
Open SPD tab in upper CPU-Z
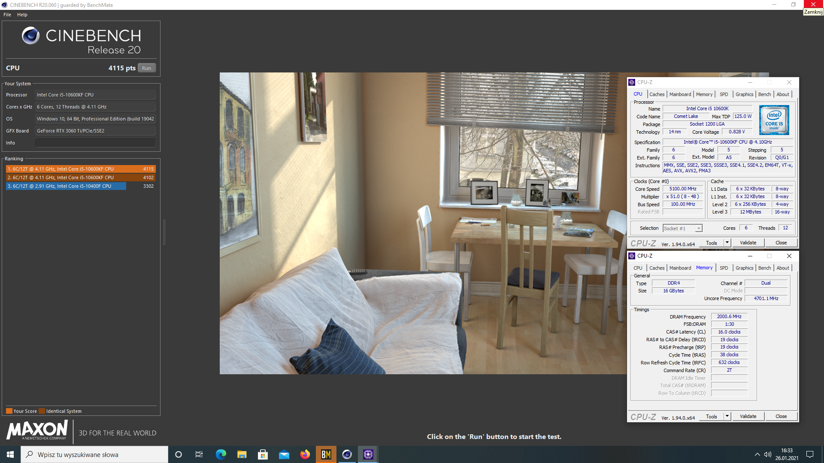pyautogui.click(x=724, y=94)
